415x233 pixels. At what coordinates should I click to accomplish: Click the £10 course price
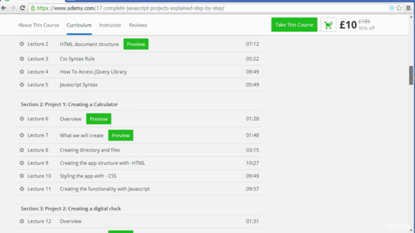(348, 25)
